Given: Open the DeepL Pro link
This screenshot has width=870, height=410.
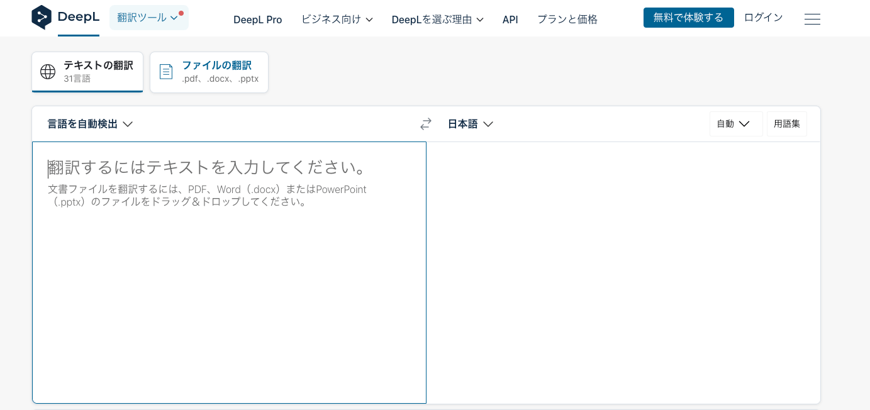Looking at the screenshot, I should point(257,19).
